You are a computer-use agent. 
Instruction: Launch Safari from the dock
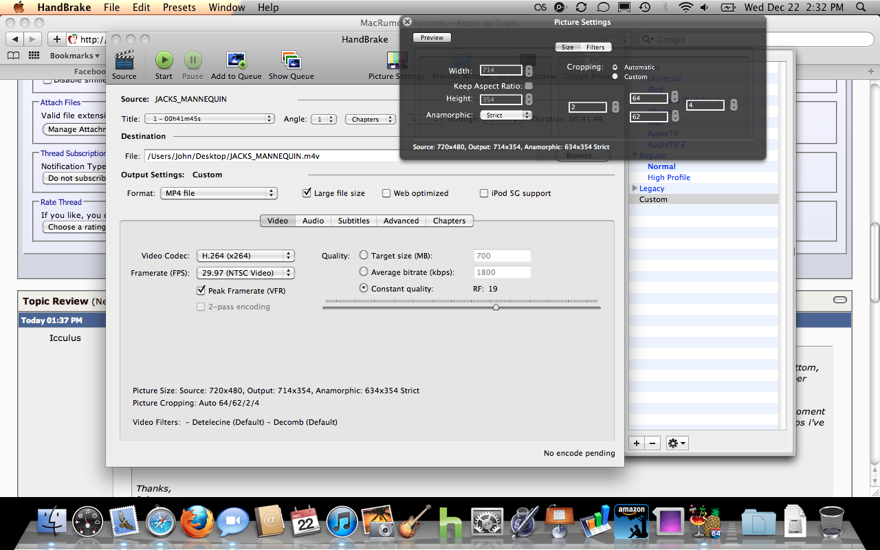[161, 522]
